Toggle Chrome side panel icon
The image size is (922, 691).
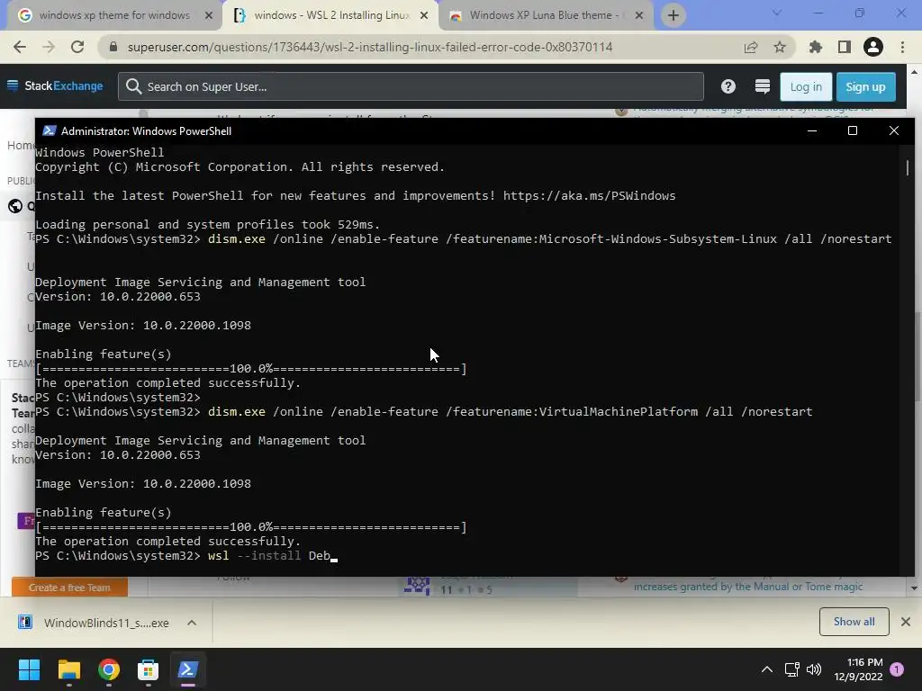[x=845, y=47]
